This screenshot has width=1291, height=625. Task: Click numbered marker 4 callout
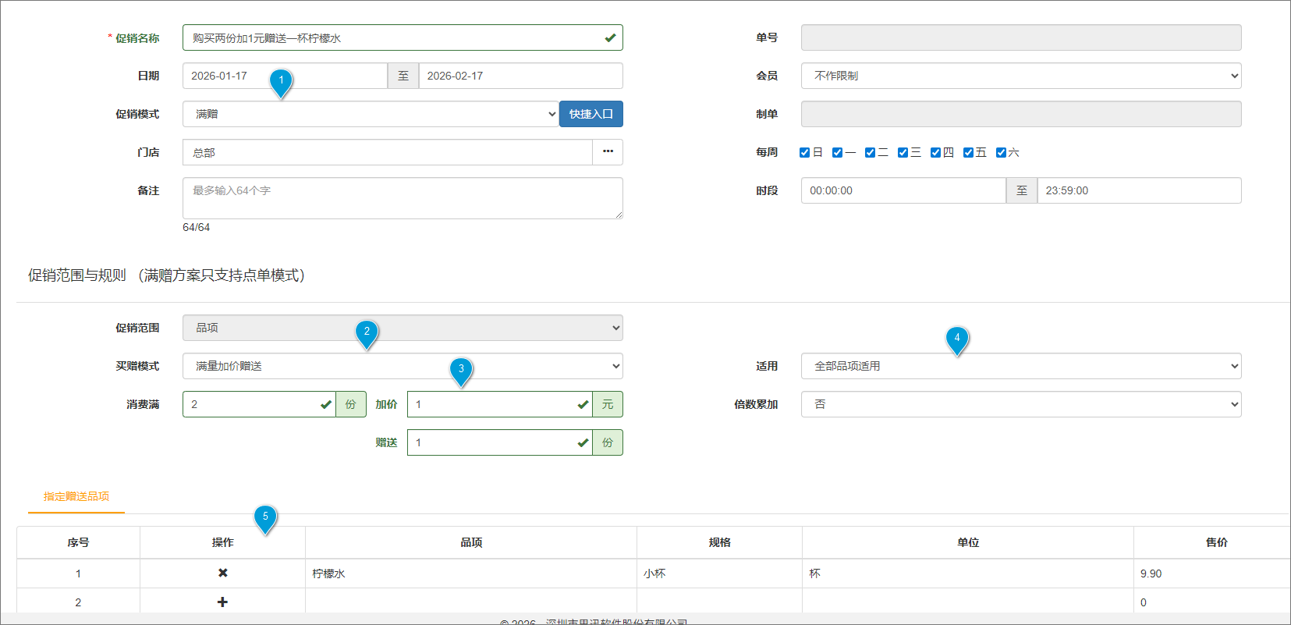tap(957, 339)
